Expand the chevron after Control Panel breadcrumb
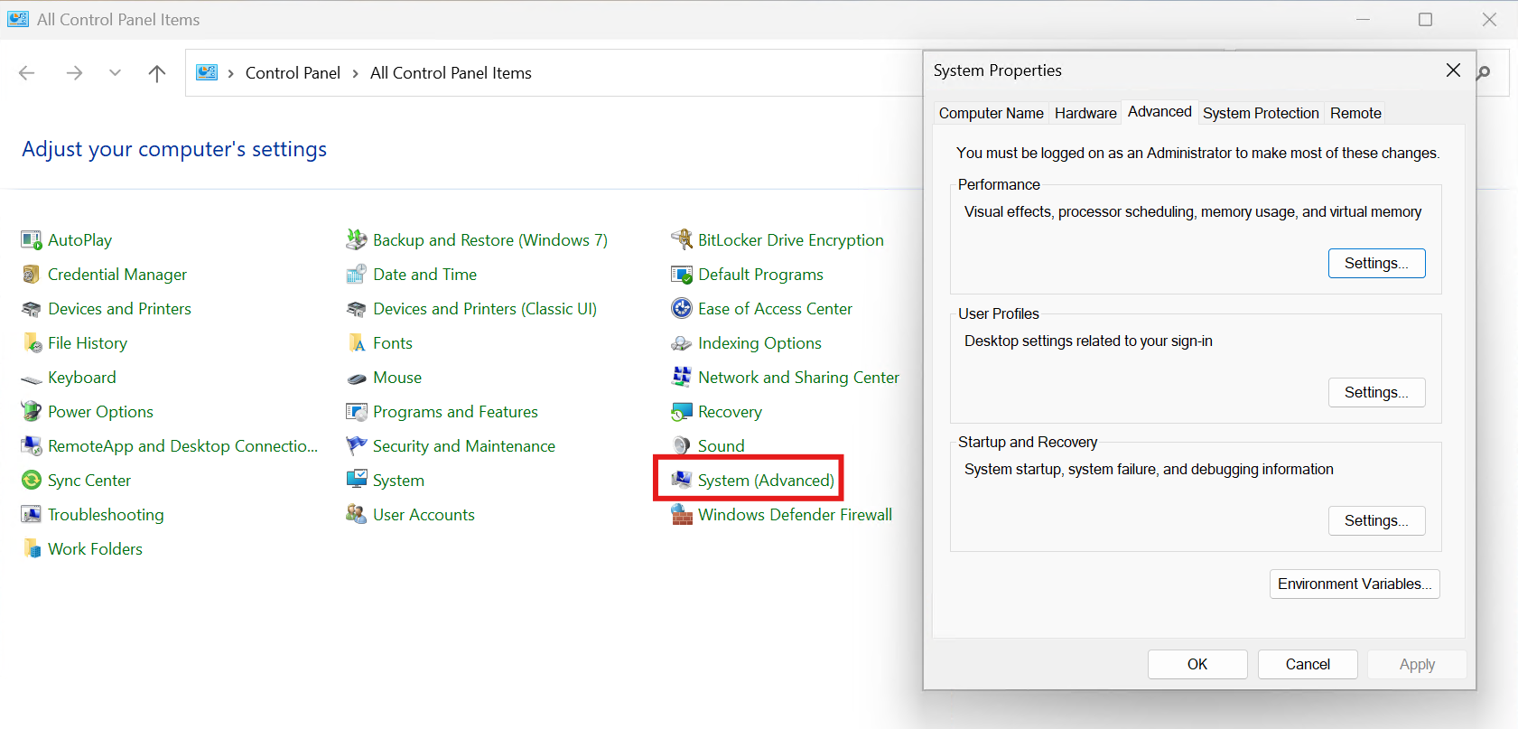The image size is (1518, 729). [355, 73]
